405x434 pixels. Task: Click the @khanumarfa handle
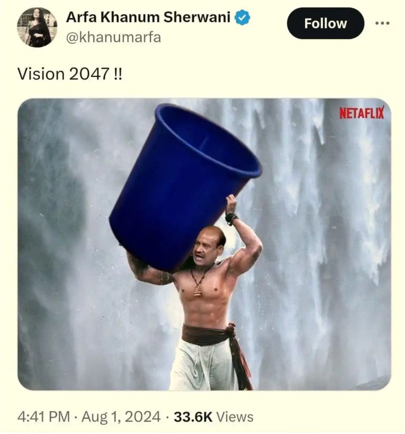[113, 37]
